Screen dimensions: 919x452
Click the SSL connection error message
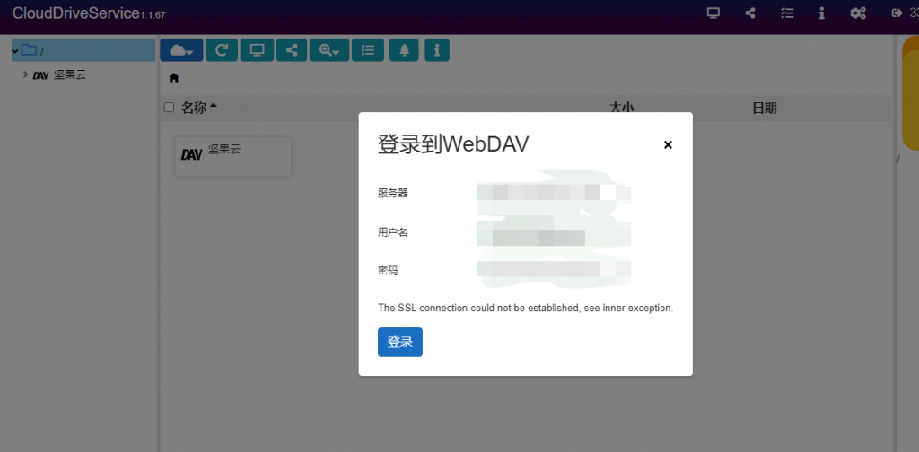[x=525, y=308]
